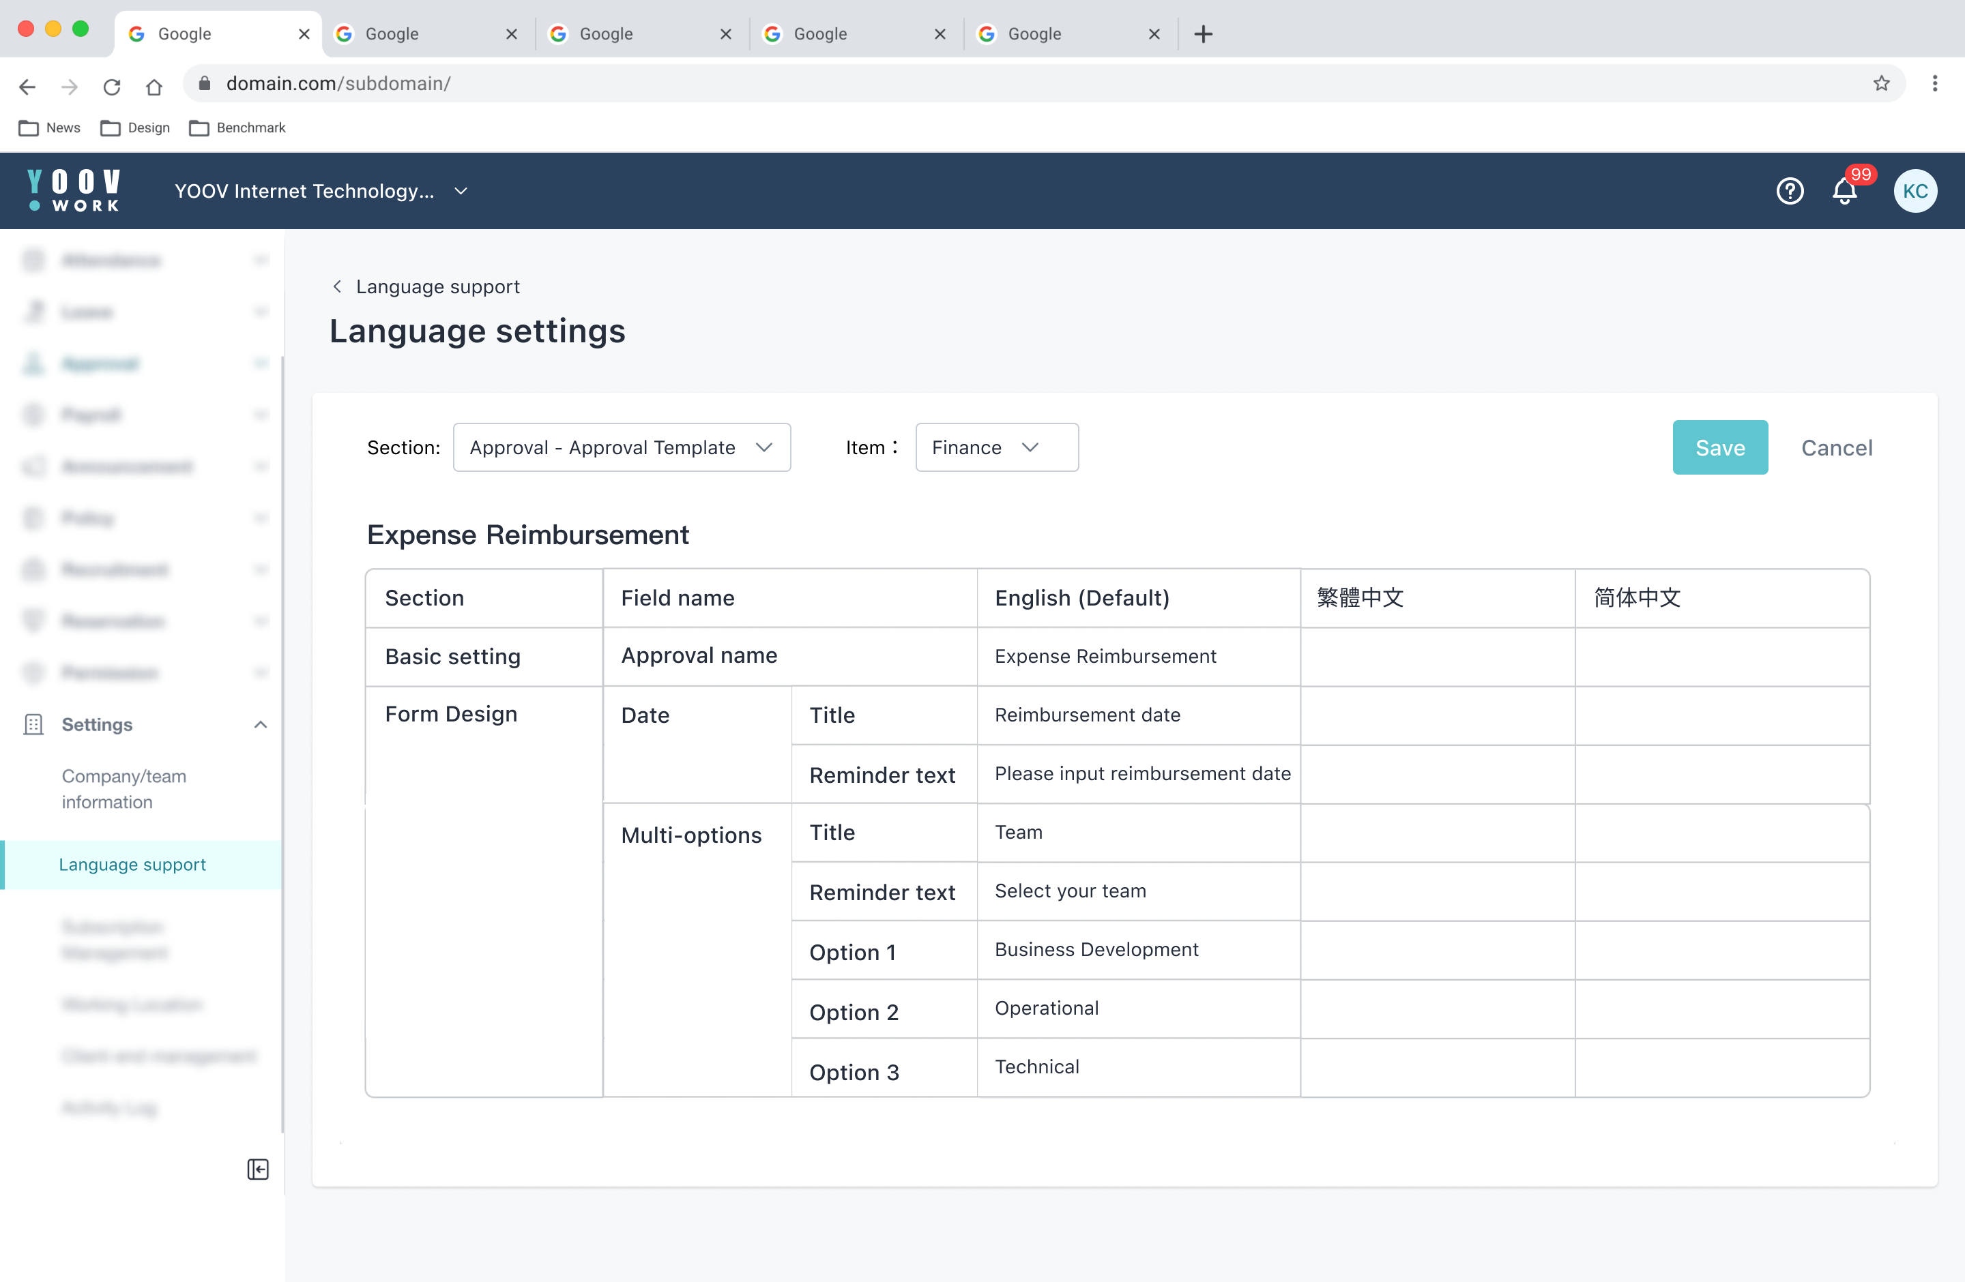Go to the browser home icon
1965x1282 pixels.
(x=154, y=86)
